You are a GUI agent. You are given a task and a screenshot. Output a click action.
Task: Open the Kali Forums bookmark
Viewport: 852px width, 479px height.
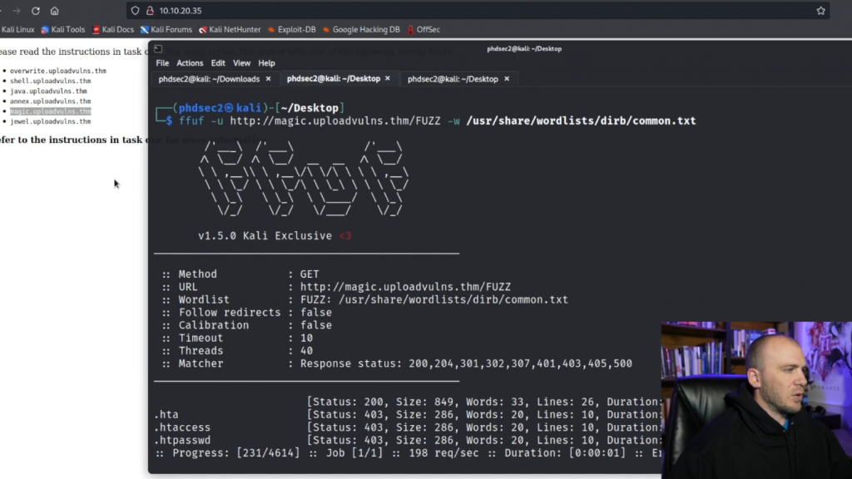coord(166,29)
